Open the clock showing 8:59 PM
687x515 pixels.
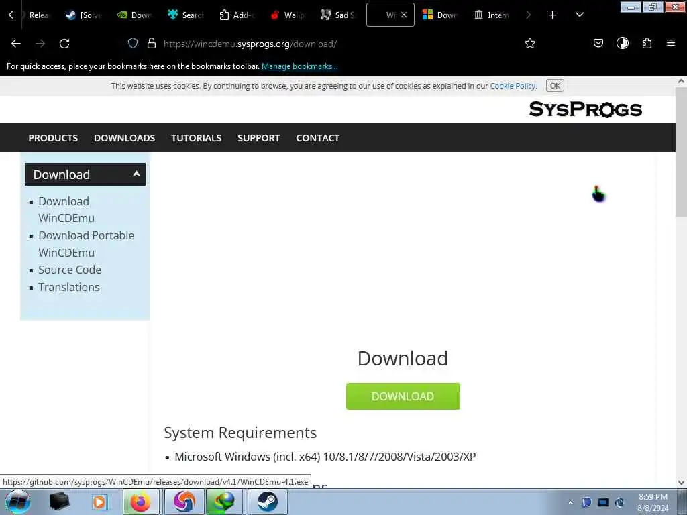coord(653,502)
